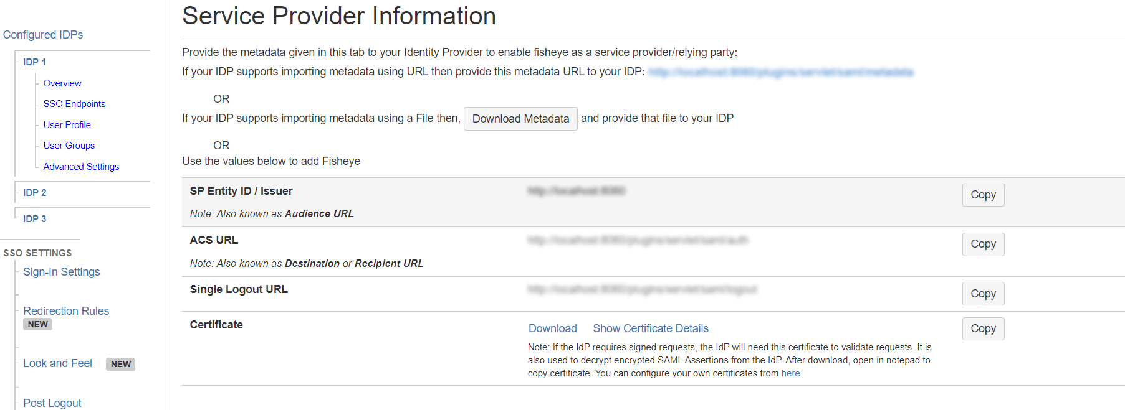Copy the ACS URL value
Image resolution: width=1125 pixels, height=410 pixels.
[983, 244]
